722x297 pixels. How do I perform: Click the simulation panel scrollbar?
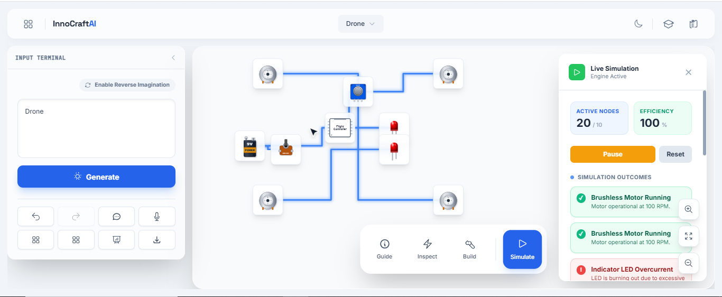[x=704, y=123]
